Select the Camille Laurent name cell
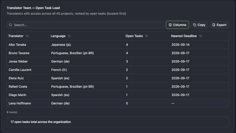Image resolution: width=236 pixels, height=133 pixels. [20, 70]
